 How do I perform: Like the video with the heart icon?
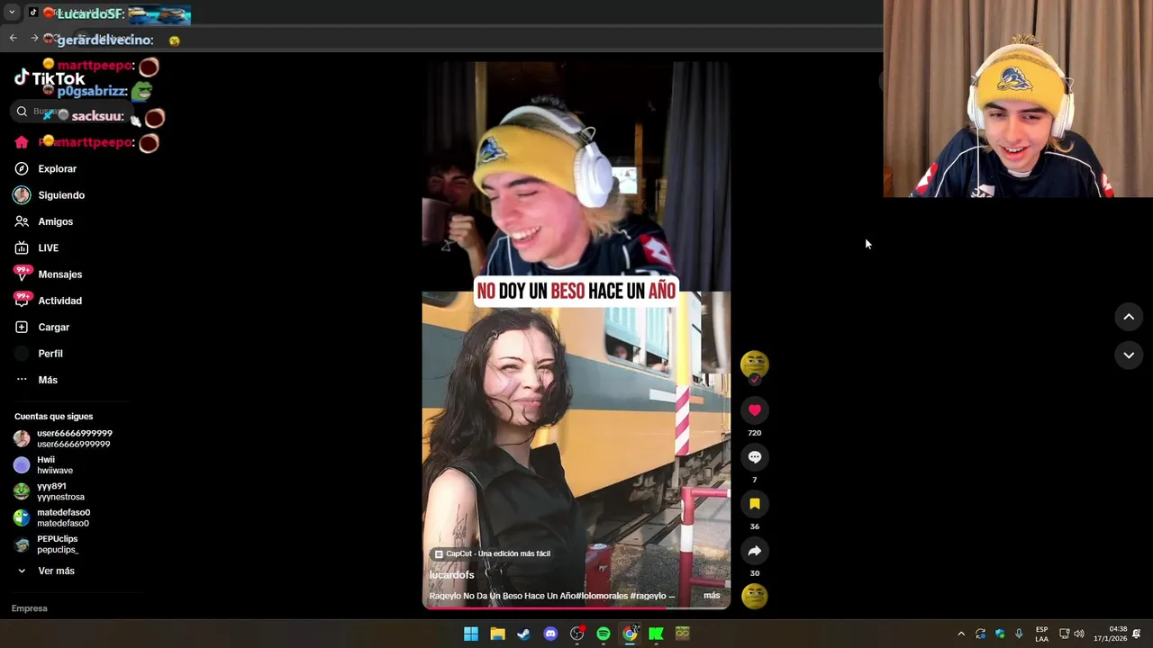tap(755, 410)
